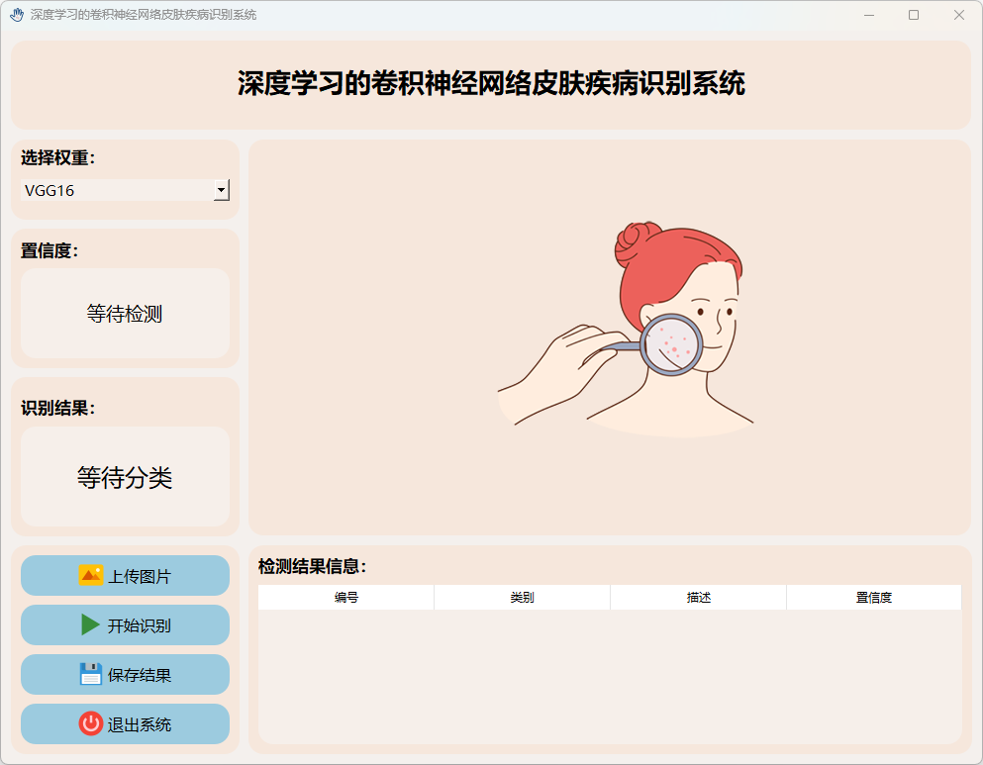
Task: Click the green play icon on 开始识别
Action: coord(90,624)
